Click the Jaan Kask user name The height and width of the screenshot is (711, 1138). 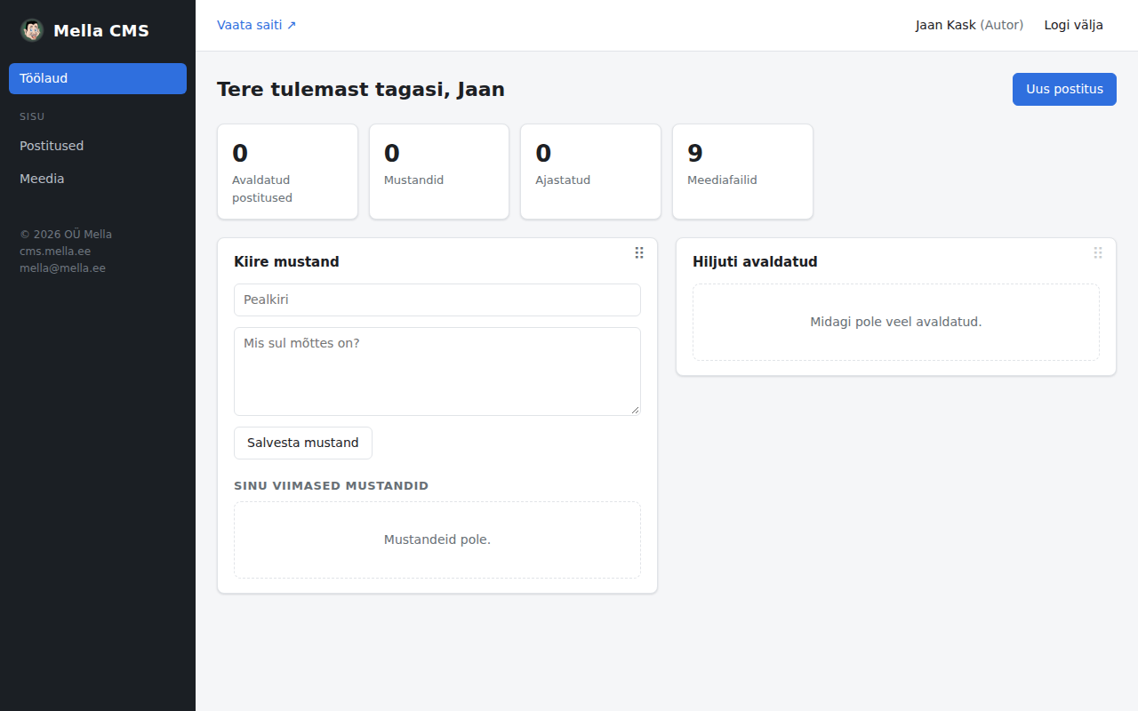[946, 25]
